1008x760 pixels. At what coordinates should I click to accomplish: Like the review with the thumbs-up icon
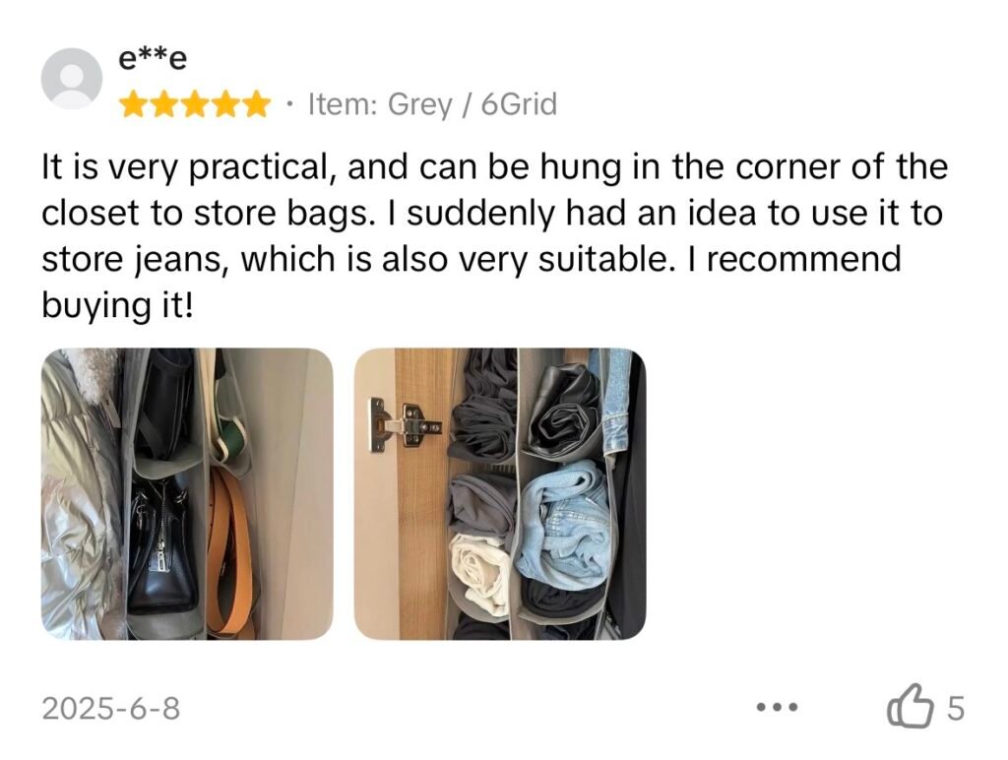point(910,708)
